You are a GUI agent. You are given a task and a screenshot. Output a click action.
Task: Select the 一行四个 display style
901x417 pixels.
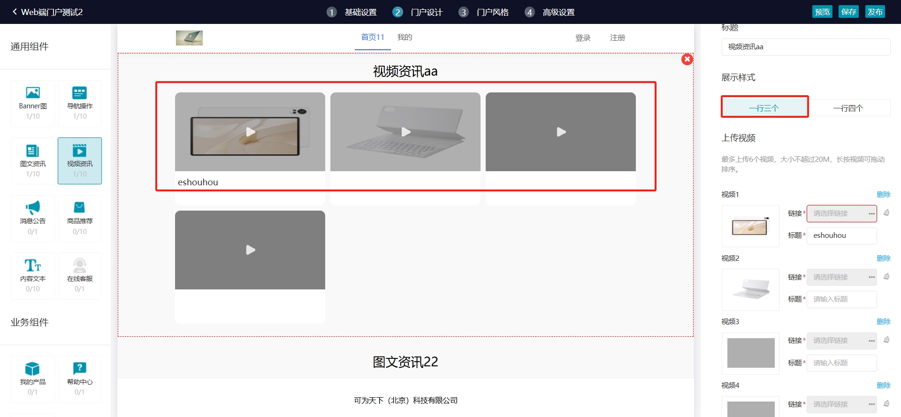(848, 108)
